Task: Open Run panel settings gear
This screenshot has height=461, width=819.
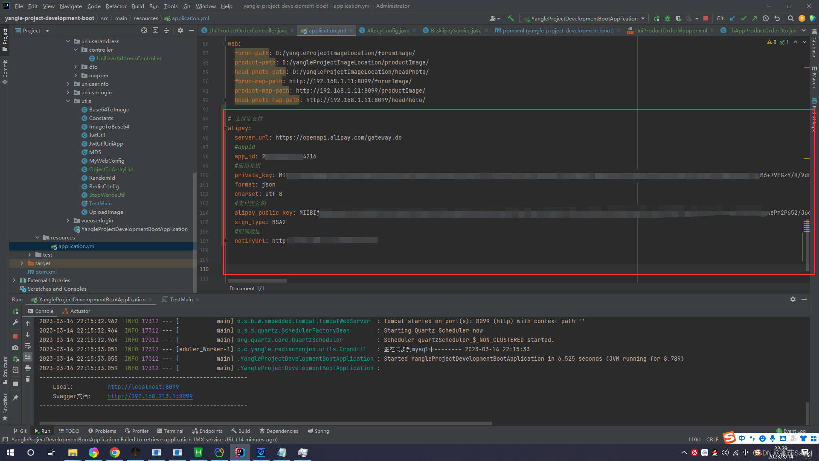Action: (x=793, y=299)
